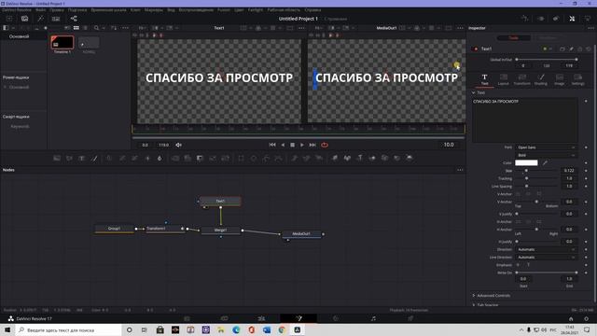Jump to the first frame
Screen dimensions: 597x336
(272, 145)
